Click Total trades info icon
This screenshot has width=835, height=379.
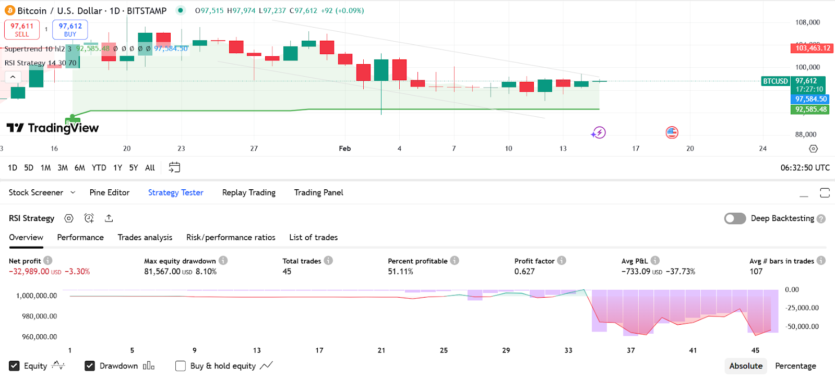pyautogui.click(x=328, y=260)
